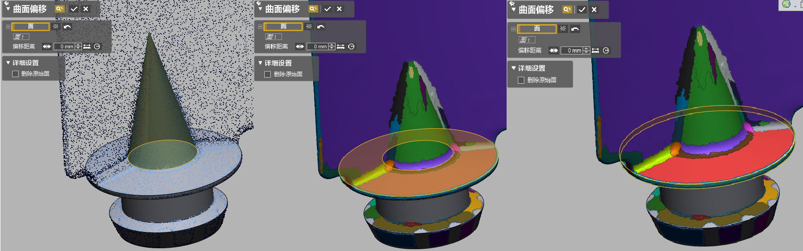Viewport: 803px width, 251px height.
Task: Toggle yellow preview icon in right panel
Action: click(567, 9)
